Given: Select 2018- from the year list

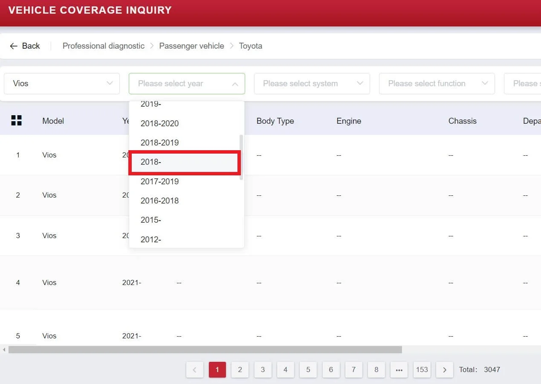Looking at the screenshot, I should [185, 162].
